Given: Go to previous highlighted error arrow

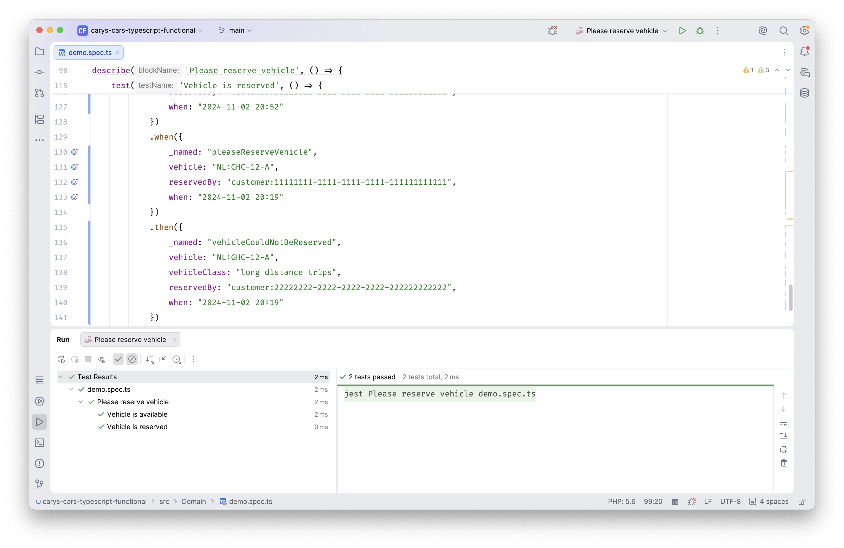Looking at the screenshot, I should click(x=777, y=70).
